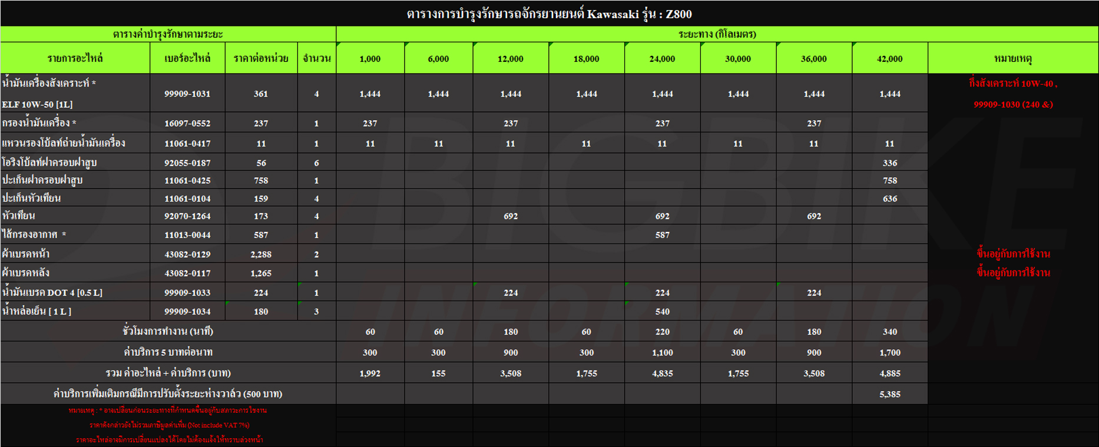
Task: Click the unit price 159 cell
Action: tap(261, 198)
